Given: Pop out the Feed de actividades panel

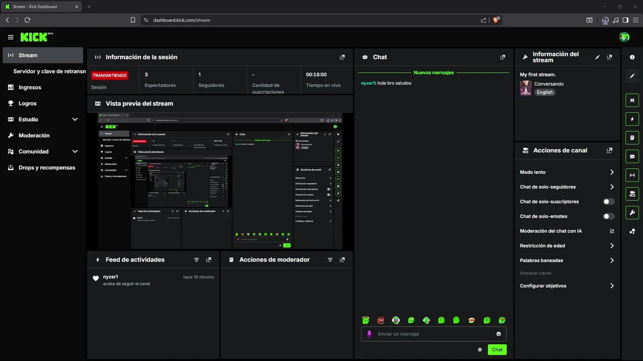Looking at the screenshot, I should coord(208,260).
